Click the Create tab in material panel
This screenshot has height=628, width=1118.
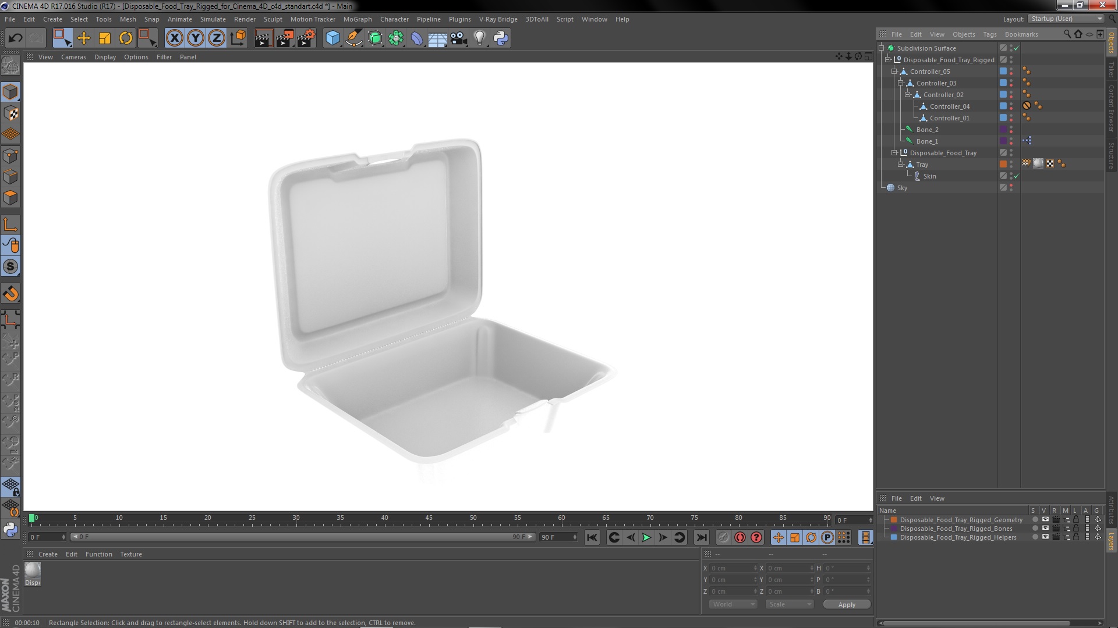click(48, 554)
